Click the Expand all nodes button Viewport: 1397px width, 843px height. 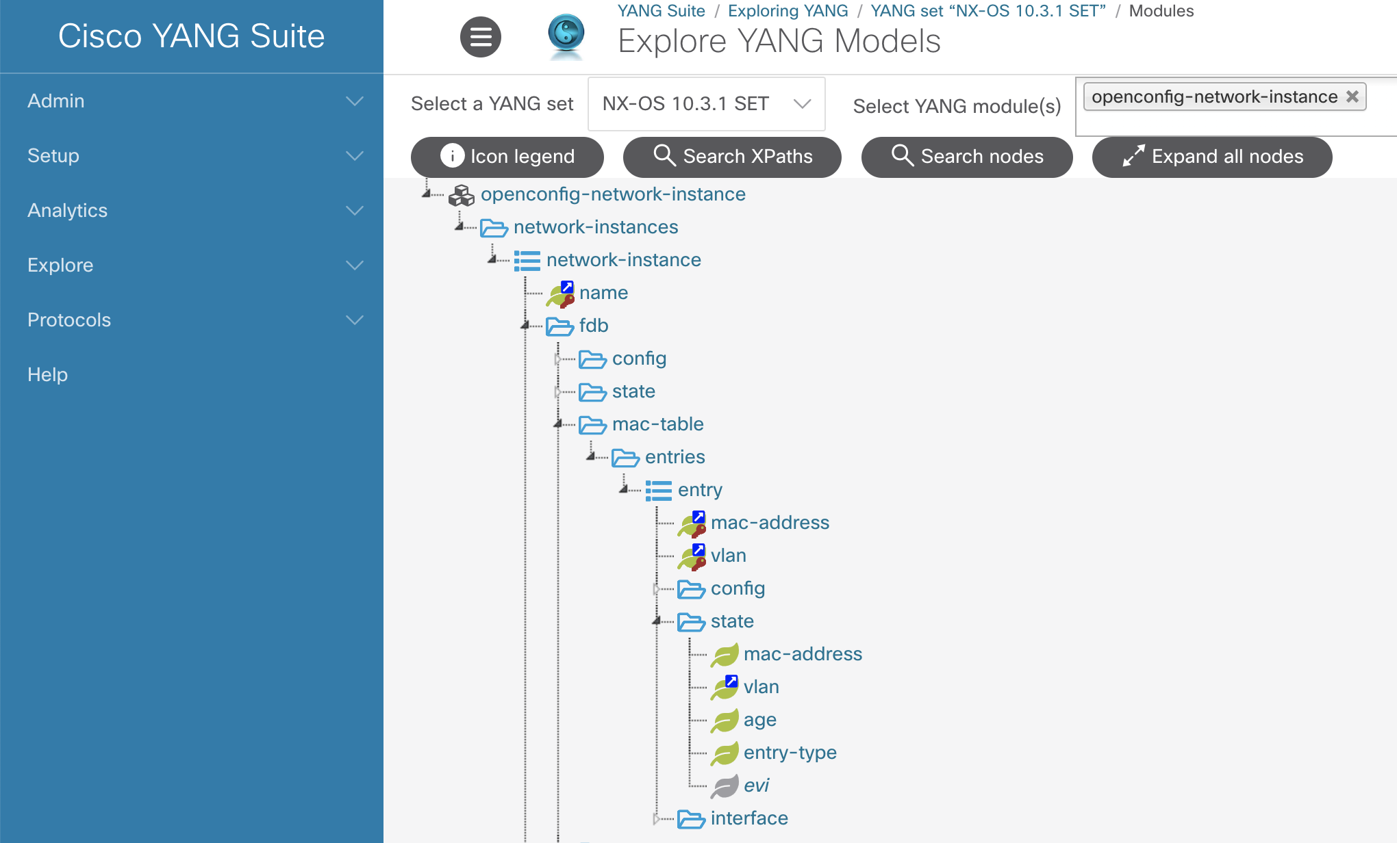pos(1212,157)
